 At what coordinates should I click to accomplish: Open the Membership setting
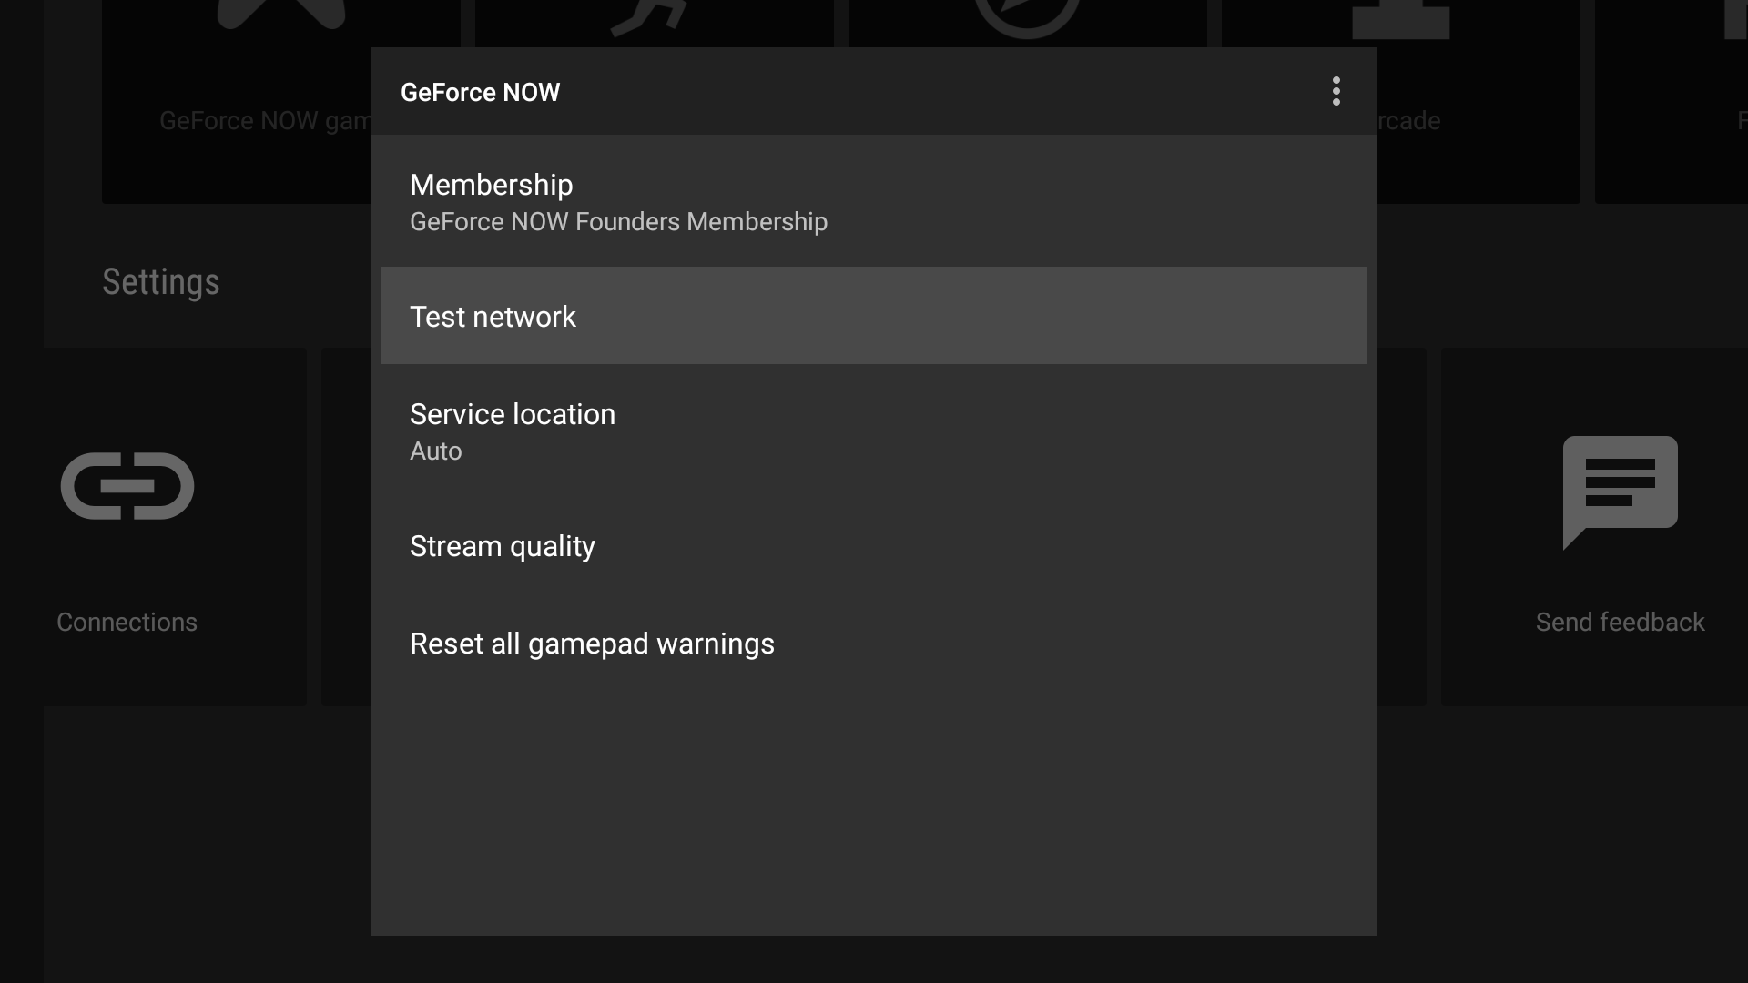pos(874,201)
